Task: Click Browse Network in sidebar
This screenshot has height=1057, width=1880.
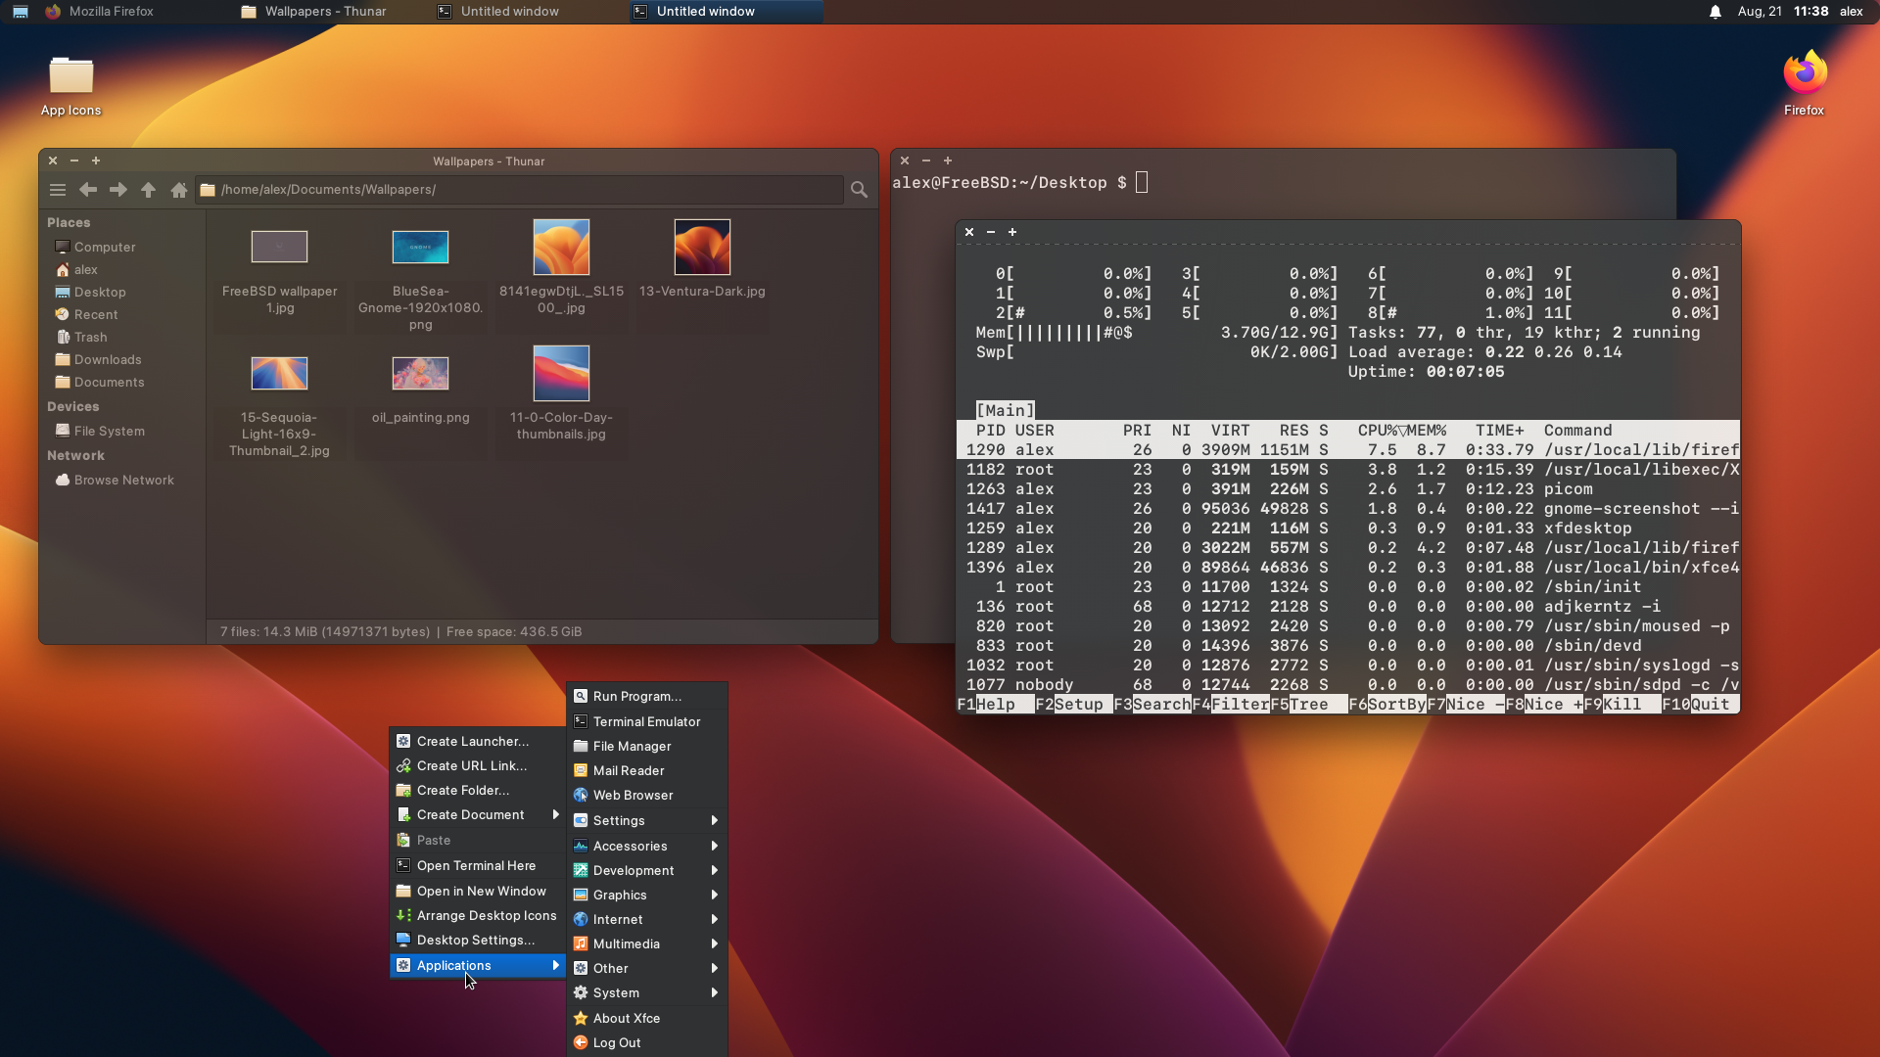Action: [122, 481]
